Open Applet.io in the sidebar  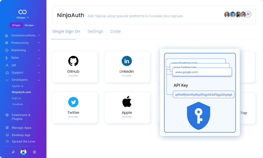tap(18, 86)
